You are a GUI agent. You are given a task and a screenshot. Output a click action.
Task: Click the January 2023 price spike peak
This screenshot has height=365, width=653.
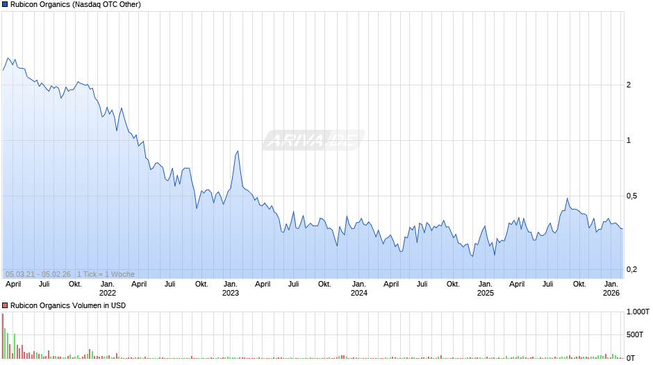coord(238,151)
